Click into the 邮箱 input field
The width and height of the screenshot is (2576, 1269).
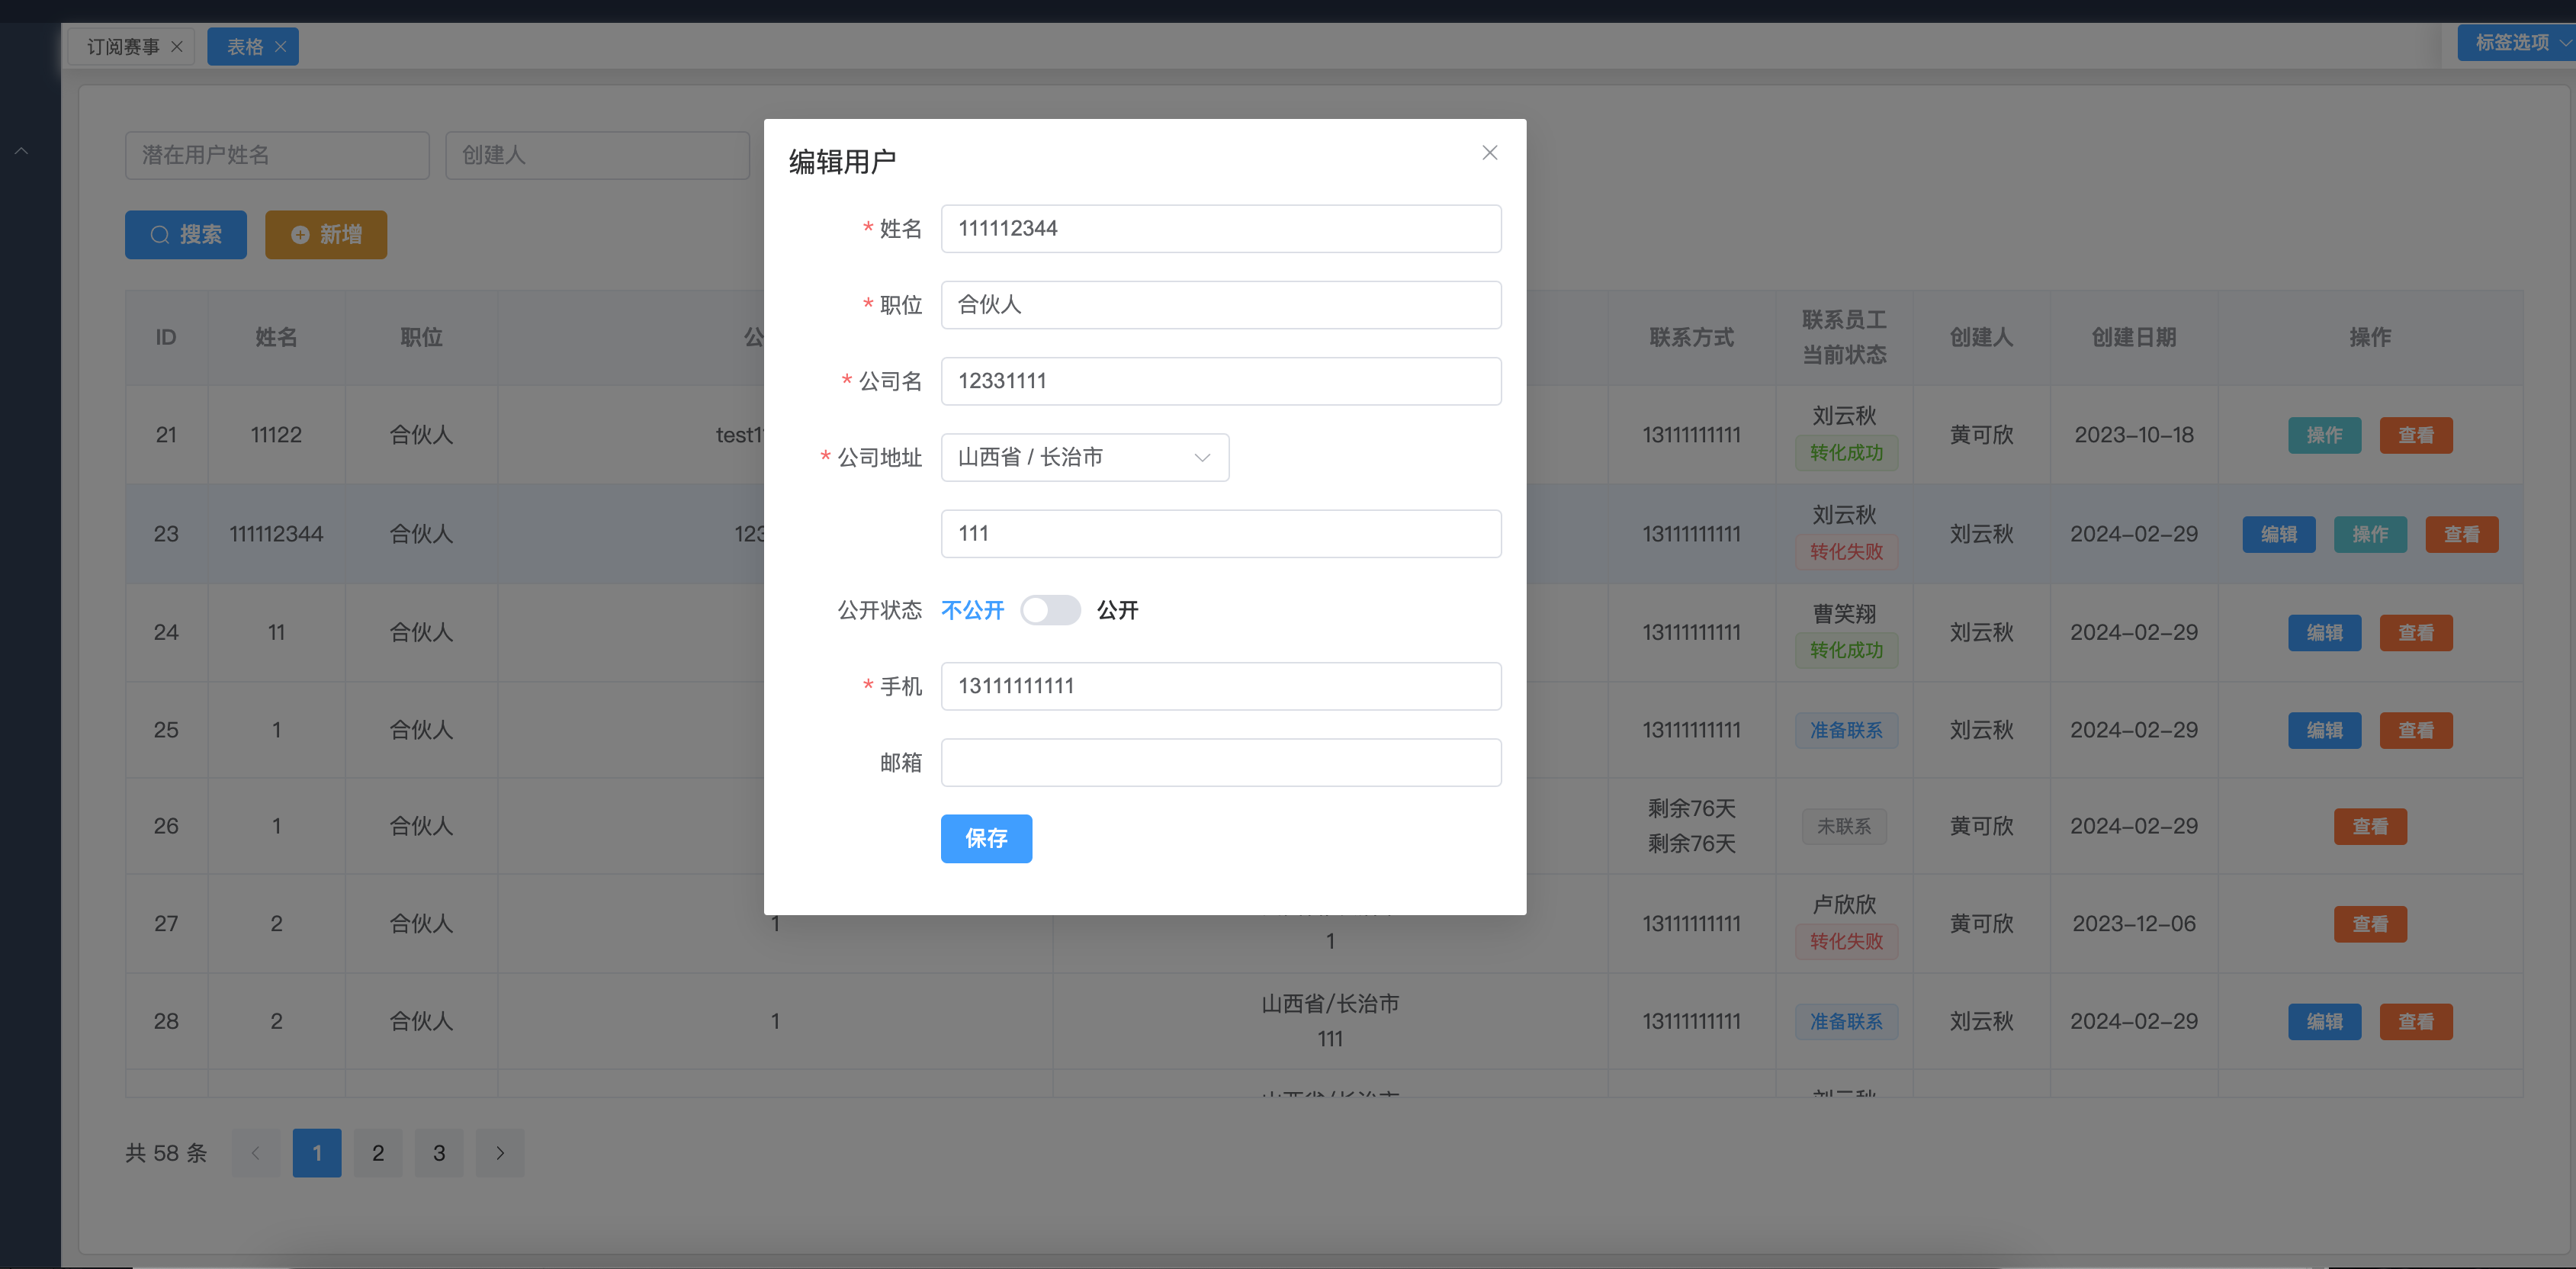1220,763
